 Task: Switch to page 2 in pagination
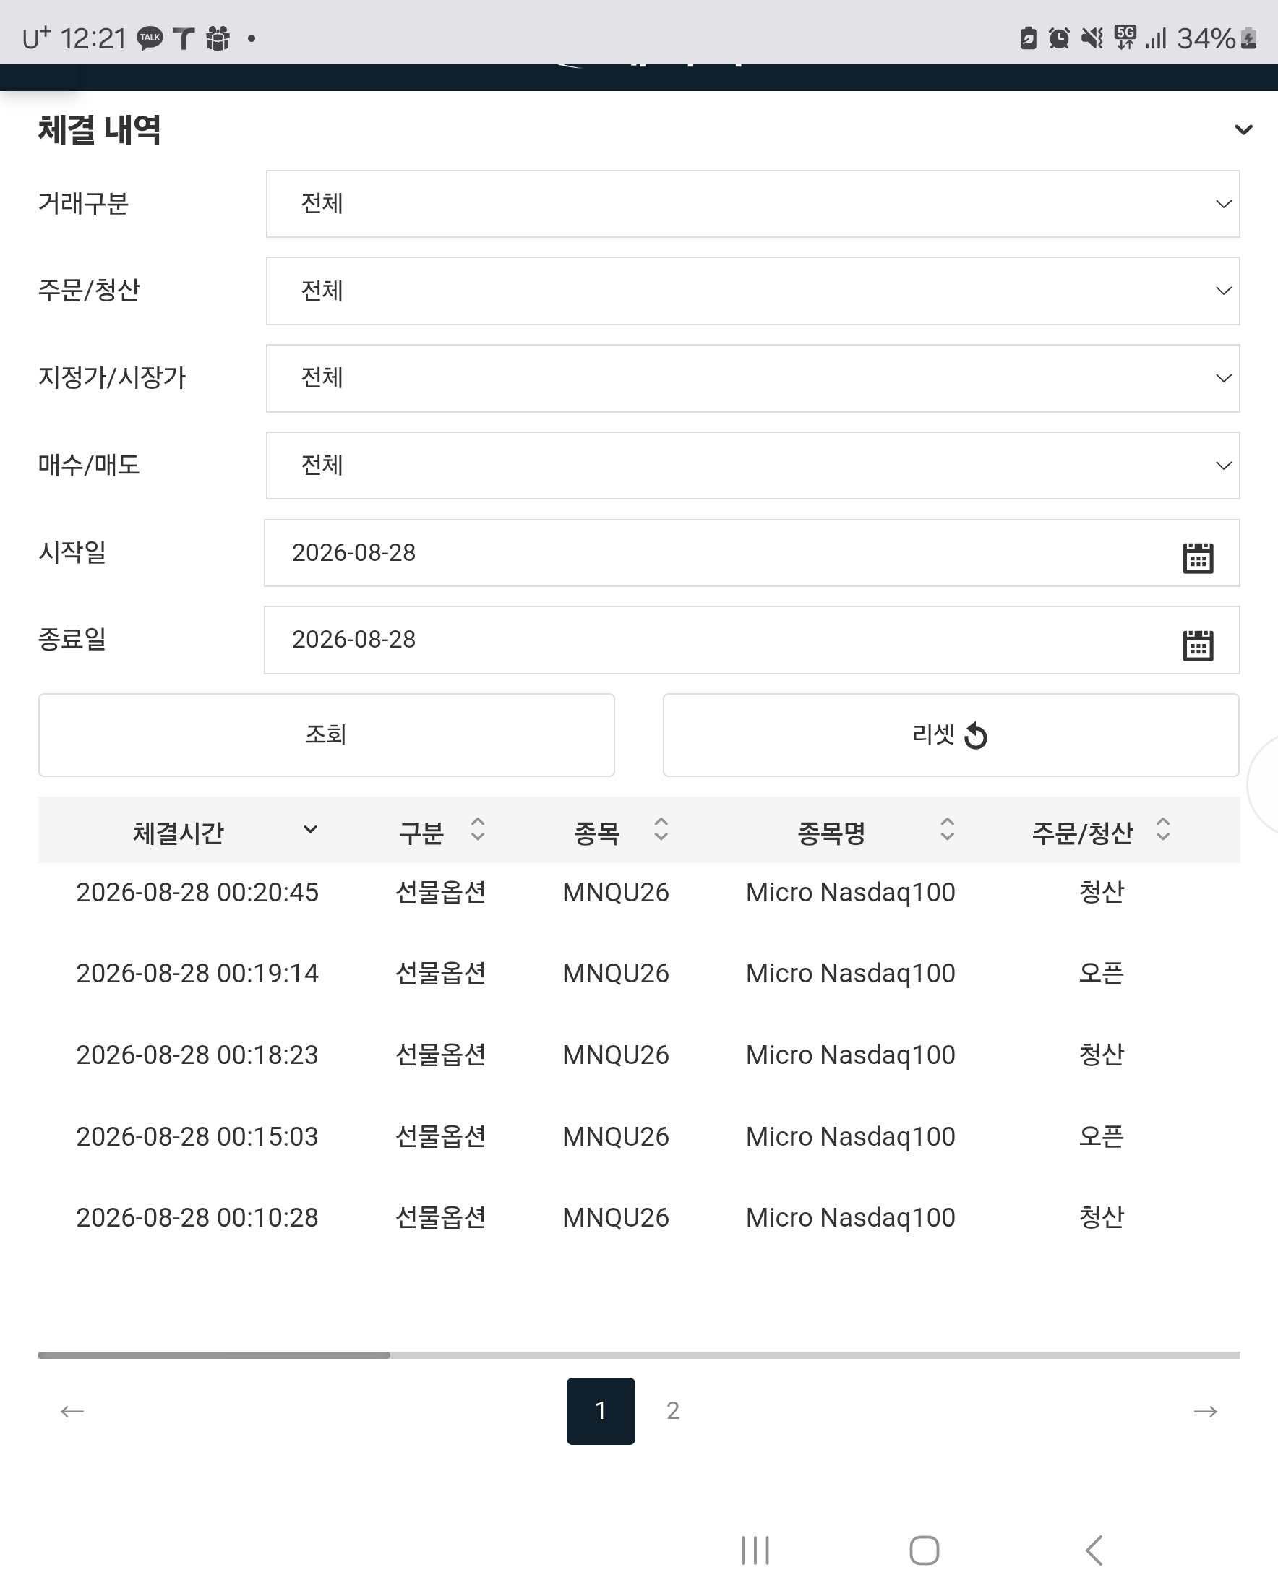click(x=672, y=1411)
